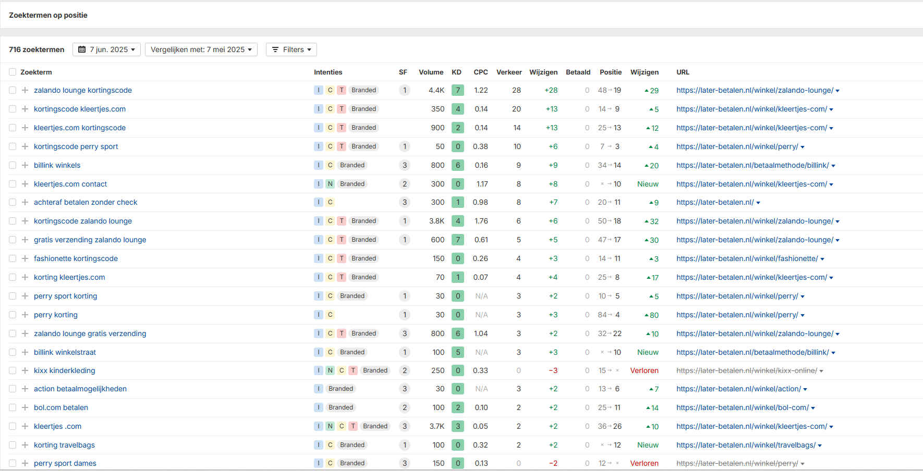
Task: Toggle the select-all checkbox next to Zoekterm
Action: point(13,72)
